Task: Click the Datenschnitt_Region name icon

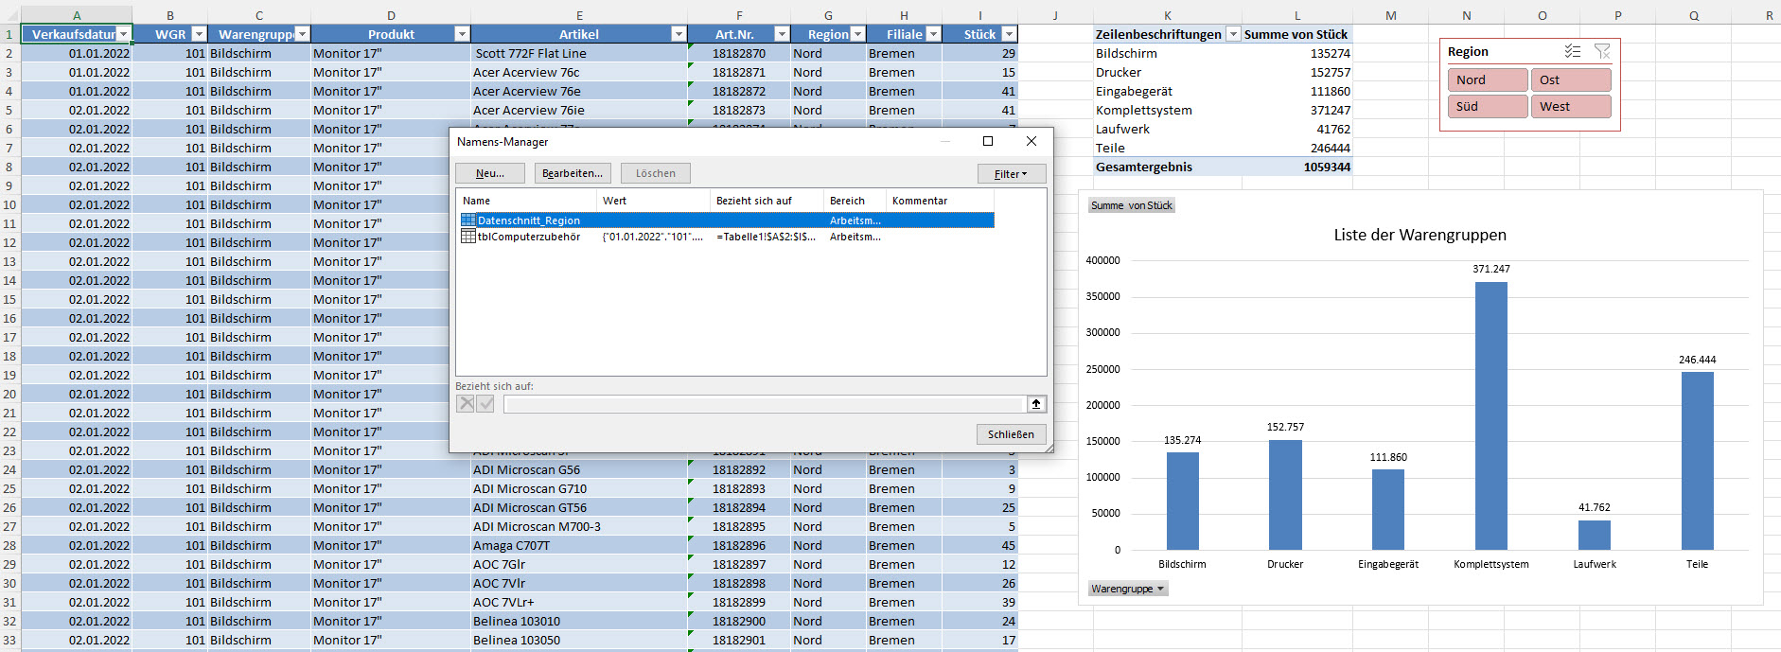Action: [x=467, y=220]
